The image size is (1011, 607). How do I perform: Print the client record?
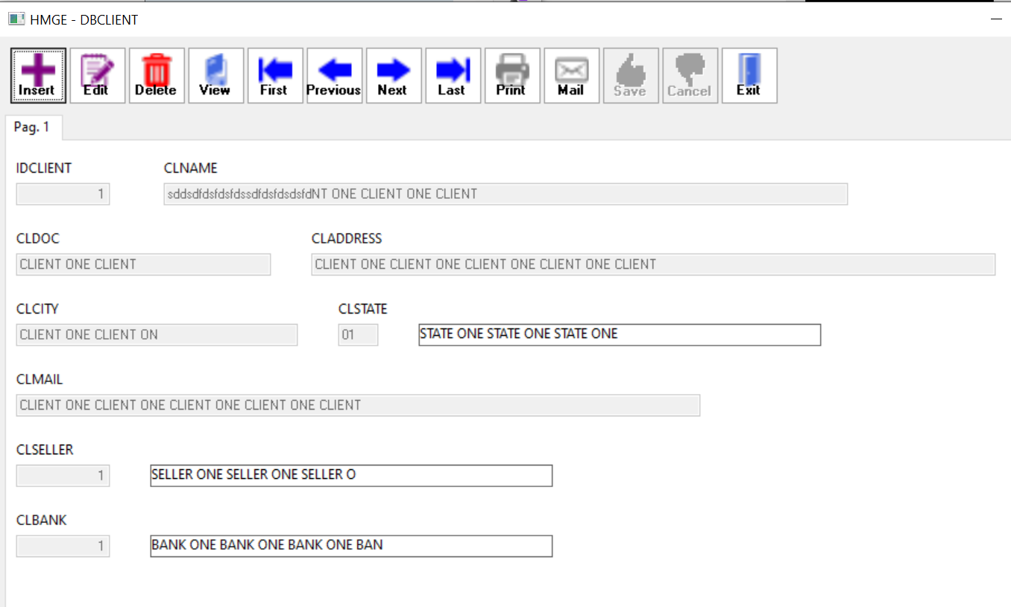[512, 76]
